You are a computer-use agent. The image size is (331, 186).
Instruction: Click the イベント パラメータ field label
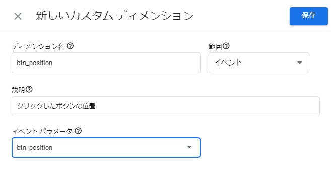point(42,131)
